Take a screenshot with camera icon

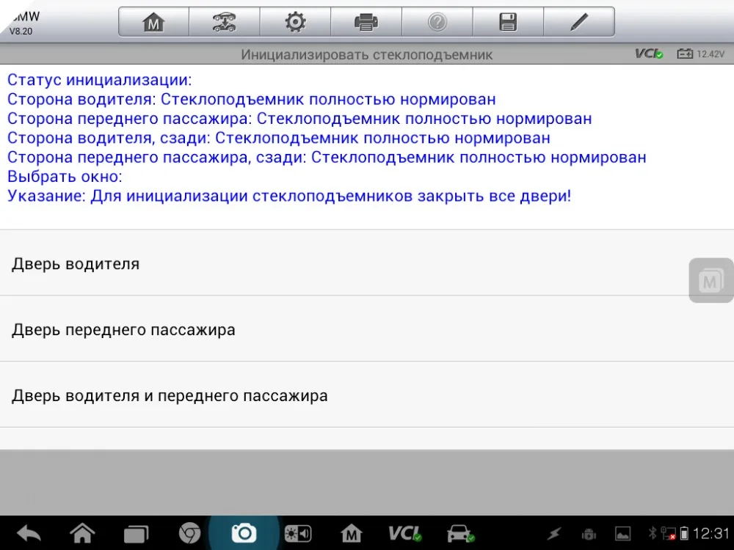(244, 533)
